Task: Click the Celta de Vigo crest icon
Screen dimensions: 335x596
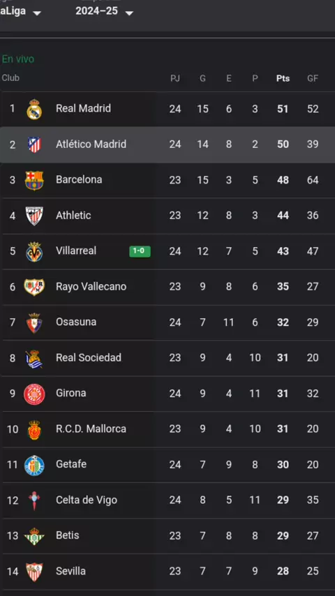Action: tap(34, 500)
